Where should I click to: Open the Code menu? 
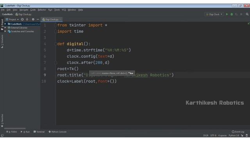click(33, 10)
